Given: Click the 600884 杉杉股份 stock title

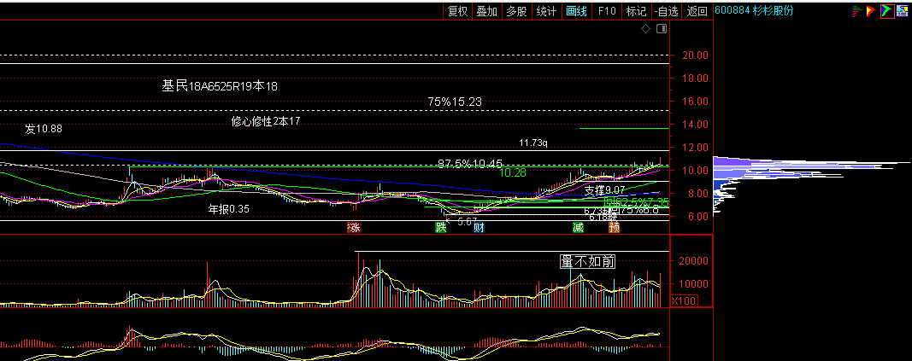Looking at the screenshot, I should 753,10.
